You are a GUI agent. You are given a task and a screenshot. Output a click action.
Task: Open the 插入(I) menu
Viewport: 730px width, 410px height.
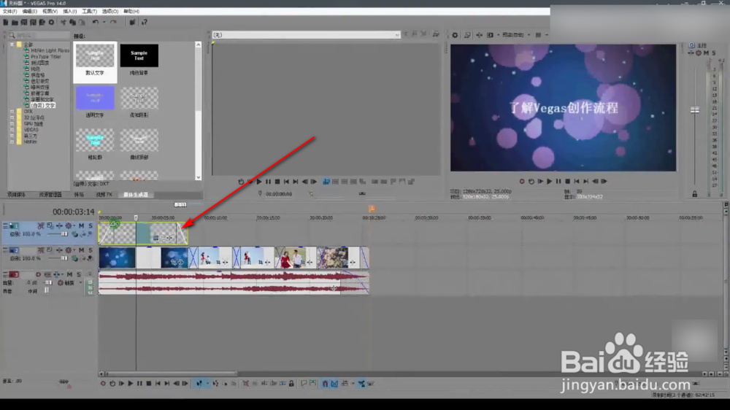[x=70, y=11]
